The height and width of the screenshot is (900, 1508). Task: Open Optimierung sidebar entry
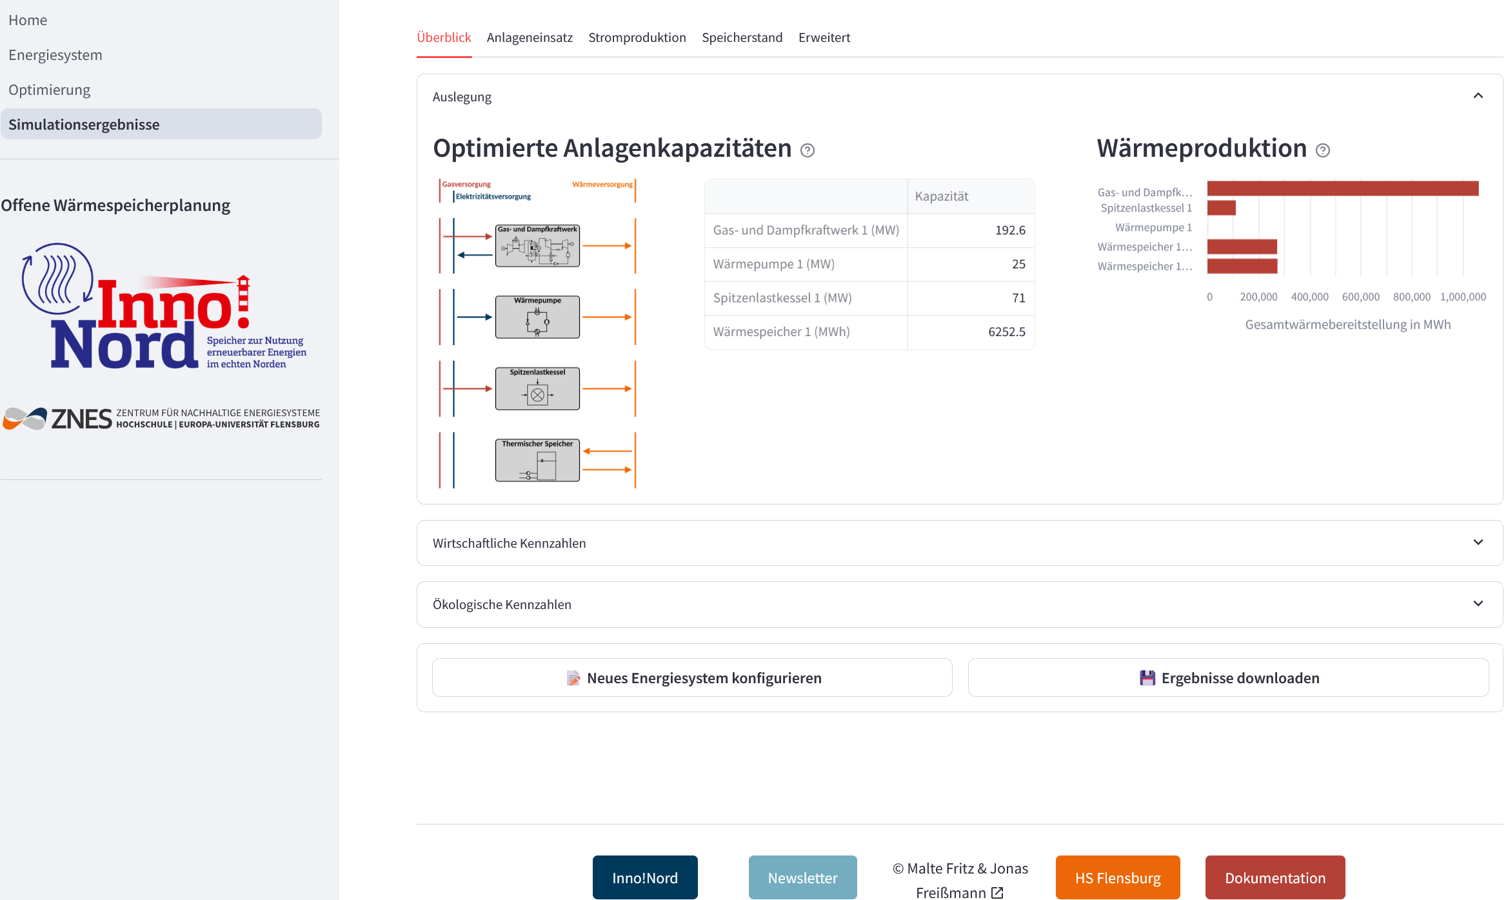(x=50, y=90)
